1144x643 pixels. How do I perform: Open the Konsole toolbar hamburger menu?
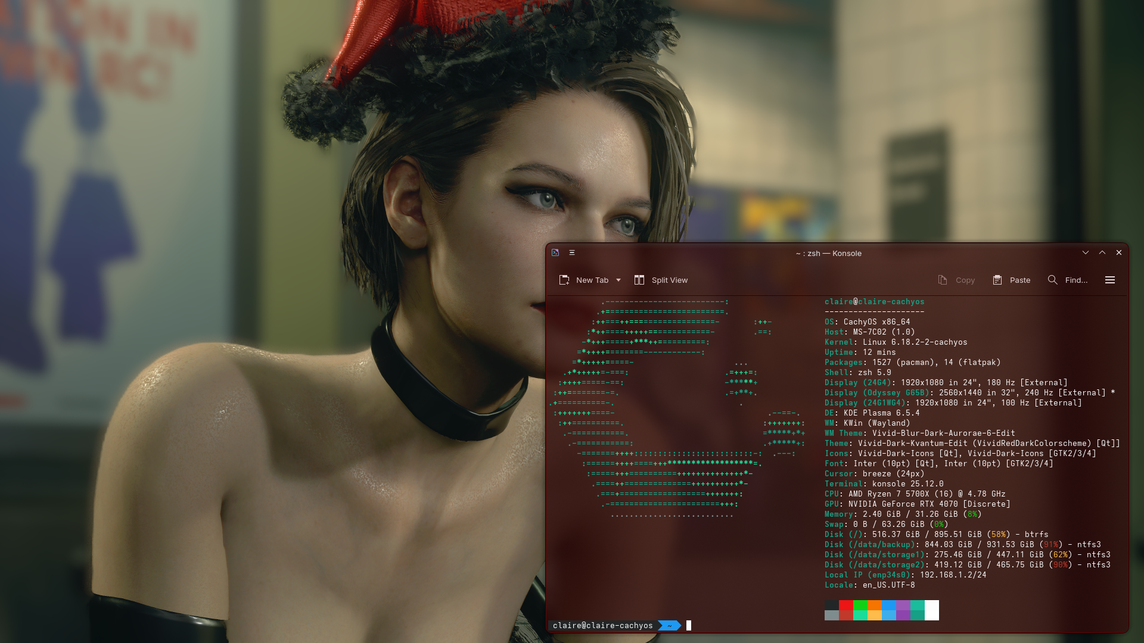click(x=1110, y=280)
